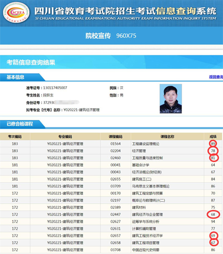Select course name 建筑经济与企业管理

click(x=147, y=214)
